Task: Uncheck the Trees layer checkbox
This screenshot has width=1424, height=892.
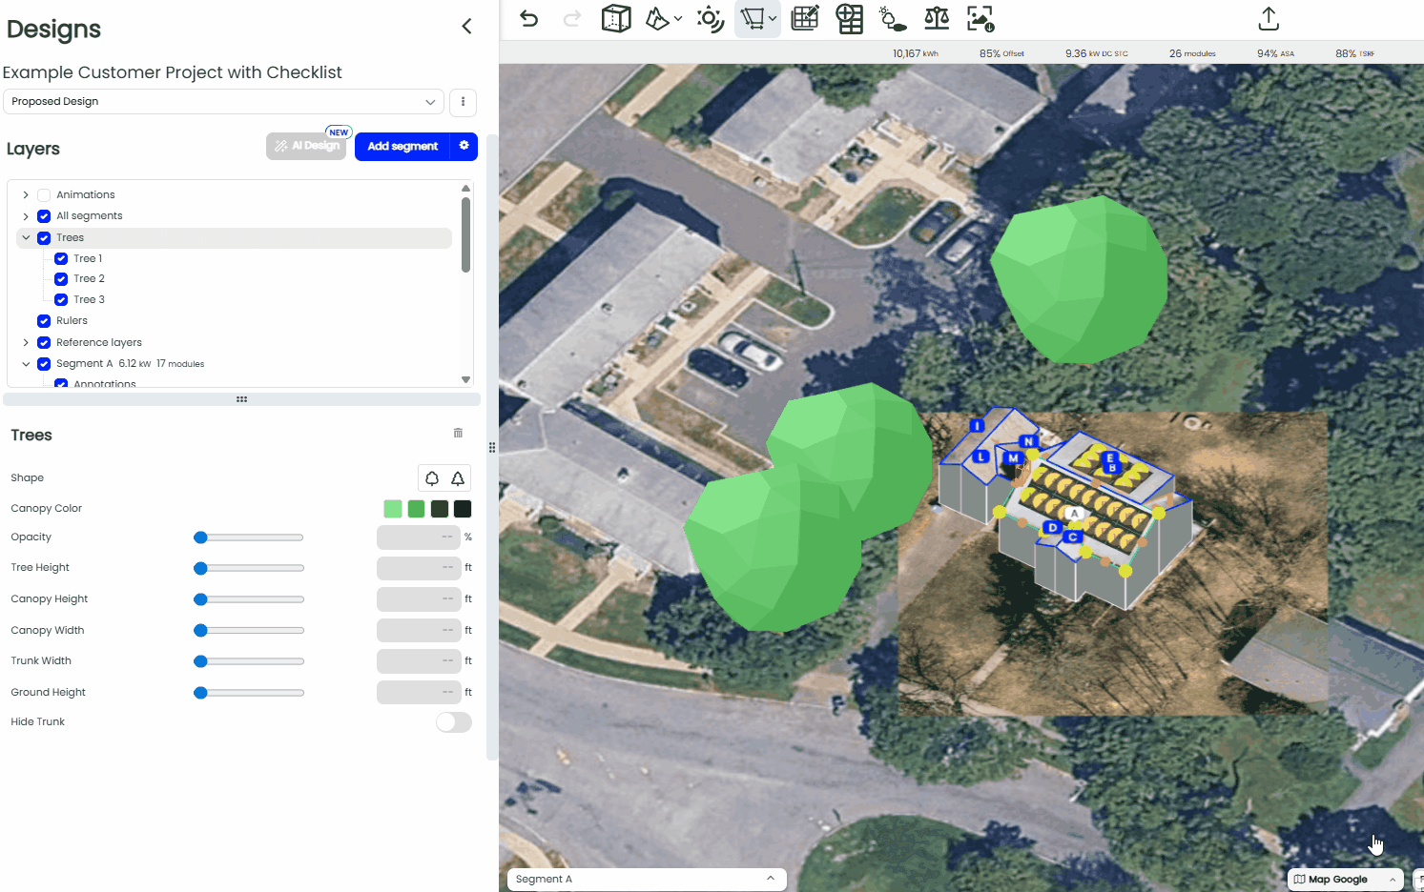Action: (x=44, y=238)
